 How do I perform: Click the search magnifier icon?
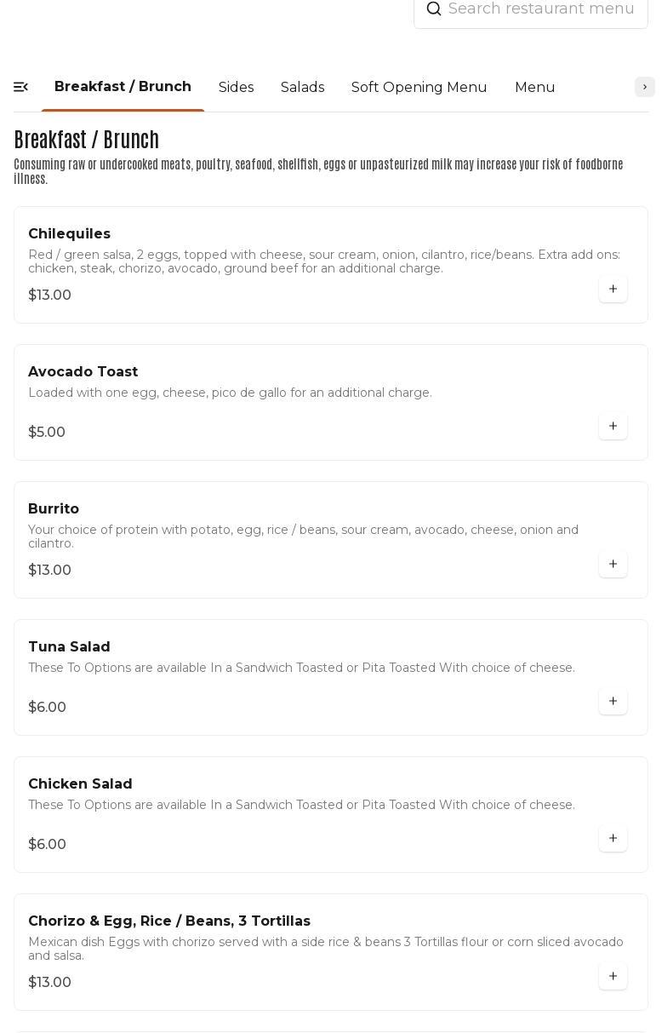coord(434,9)
